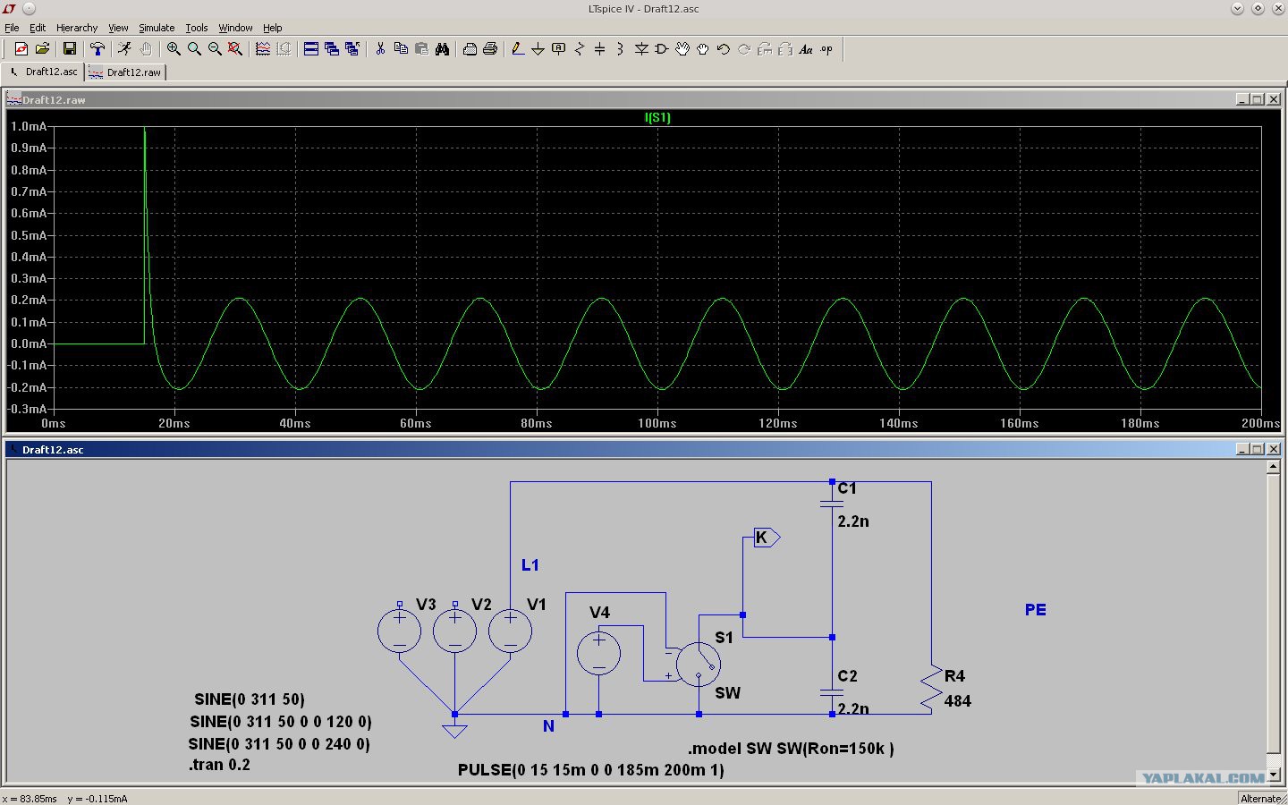Select the Capacitor component tool

pyautogui.click(x=599, y=49)
